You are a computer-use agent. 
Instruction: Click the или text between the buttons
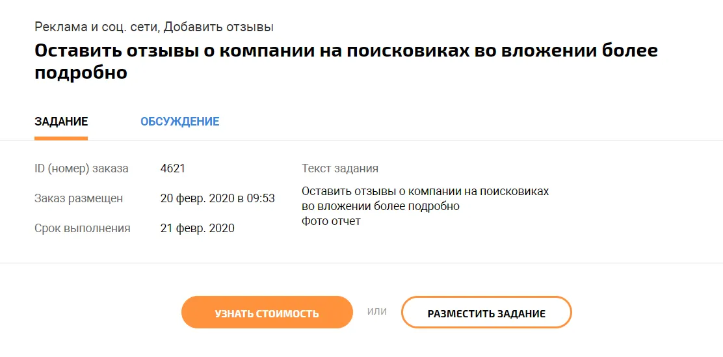(376, 311)
